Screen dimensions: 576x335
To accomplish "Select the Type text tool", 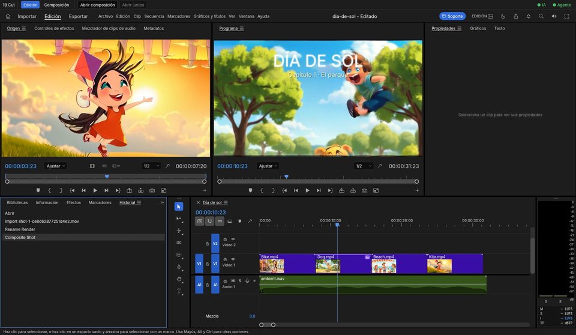I will pyautogui.click(x=179, y=291).
